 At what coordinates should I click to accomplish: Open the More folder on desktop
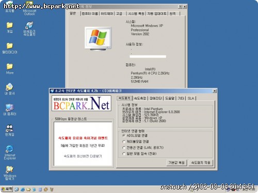point(10,69)
